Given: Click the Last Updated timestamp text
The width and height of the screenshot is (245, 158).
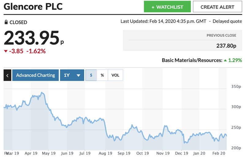Looking at the screenshot, I should click(x=163, y=21).
